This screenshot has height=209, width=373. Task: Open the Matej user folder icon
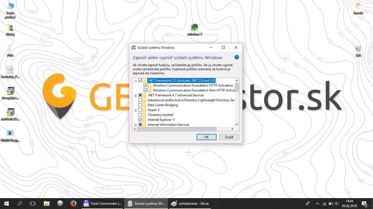pyautogui.click(x=10, y=29)
